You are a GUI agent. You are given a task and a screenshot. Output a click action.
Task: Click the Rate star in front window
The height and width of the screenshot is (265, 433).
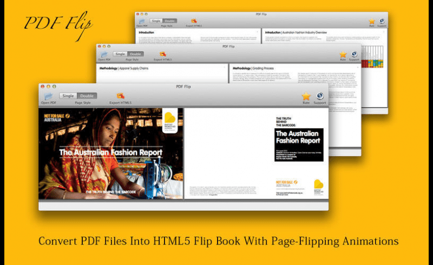pos(306,96)
